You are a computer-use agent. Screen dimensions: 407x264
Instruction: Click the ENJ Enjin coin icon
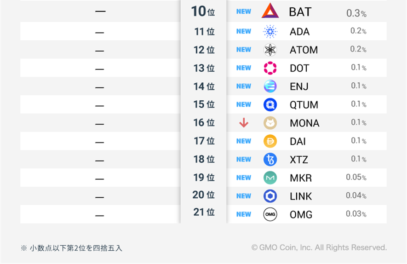point(270,86)
